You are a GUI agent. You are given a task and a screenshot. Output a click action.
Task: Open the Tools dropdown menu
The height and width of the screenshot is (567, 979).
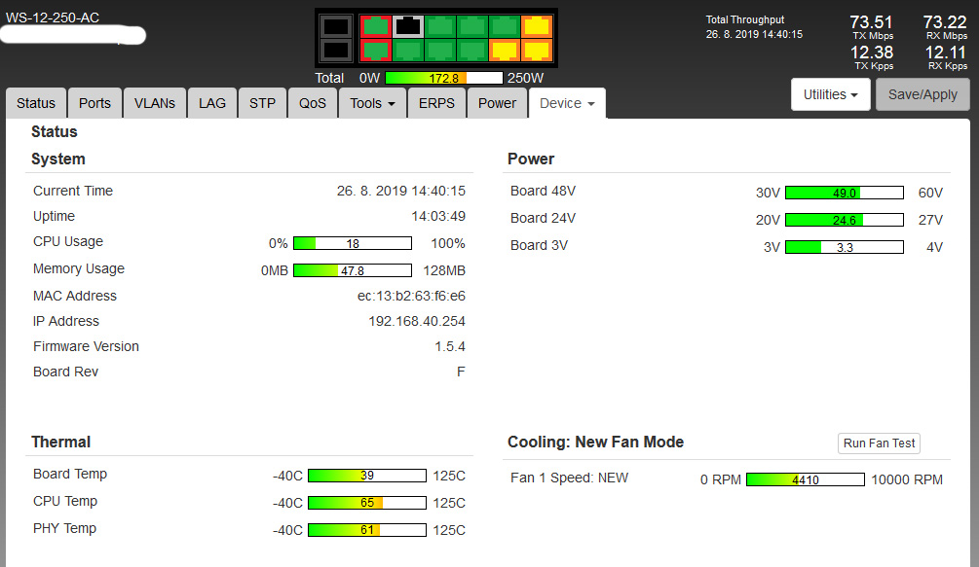tap(372, 103)
